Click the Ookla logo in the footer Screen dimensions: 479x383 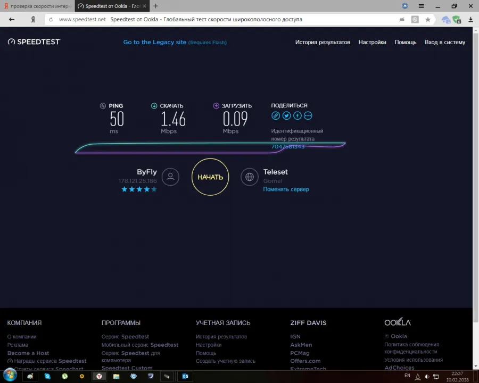[x=398, y=322]
